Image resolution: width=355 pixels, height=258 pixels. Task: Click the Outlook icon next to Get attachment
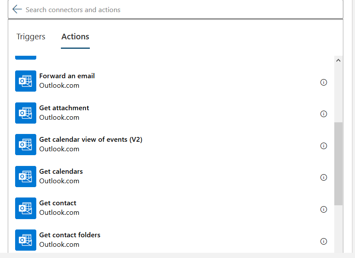click(x=25, y=113)
